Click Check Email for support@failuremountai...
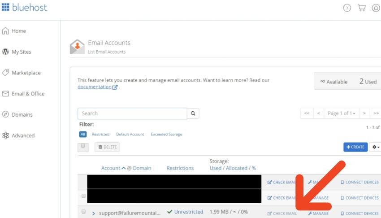The height and width of the screenshot is (218, 381). (x=282, y=214)
